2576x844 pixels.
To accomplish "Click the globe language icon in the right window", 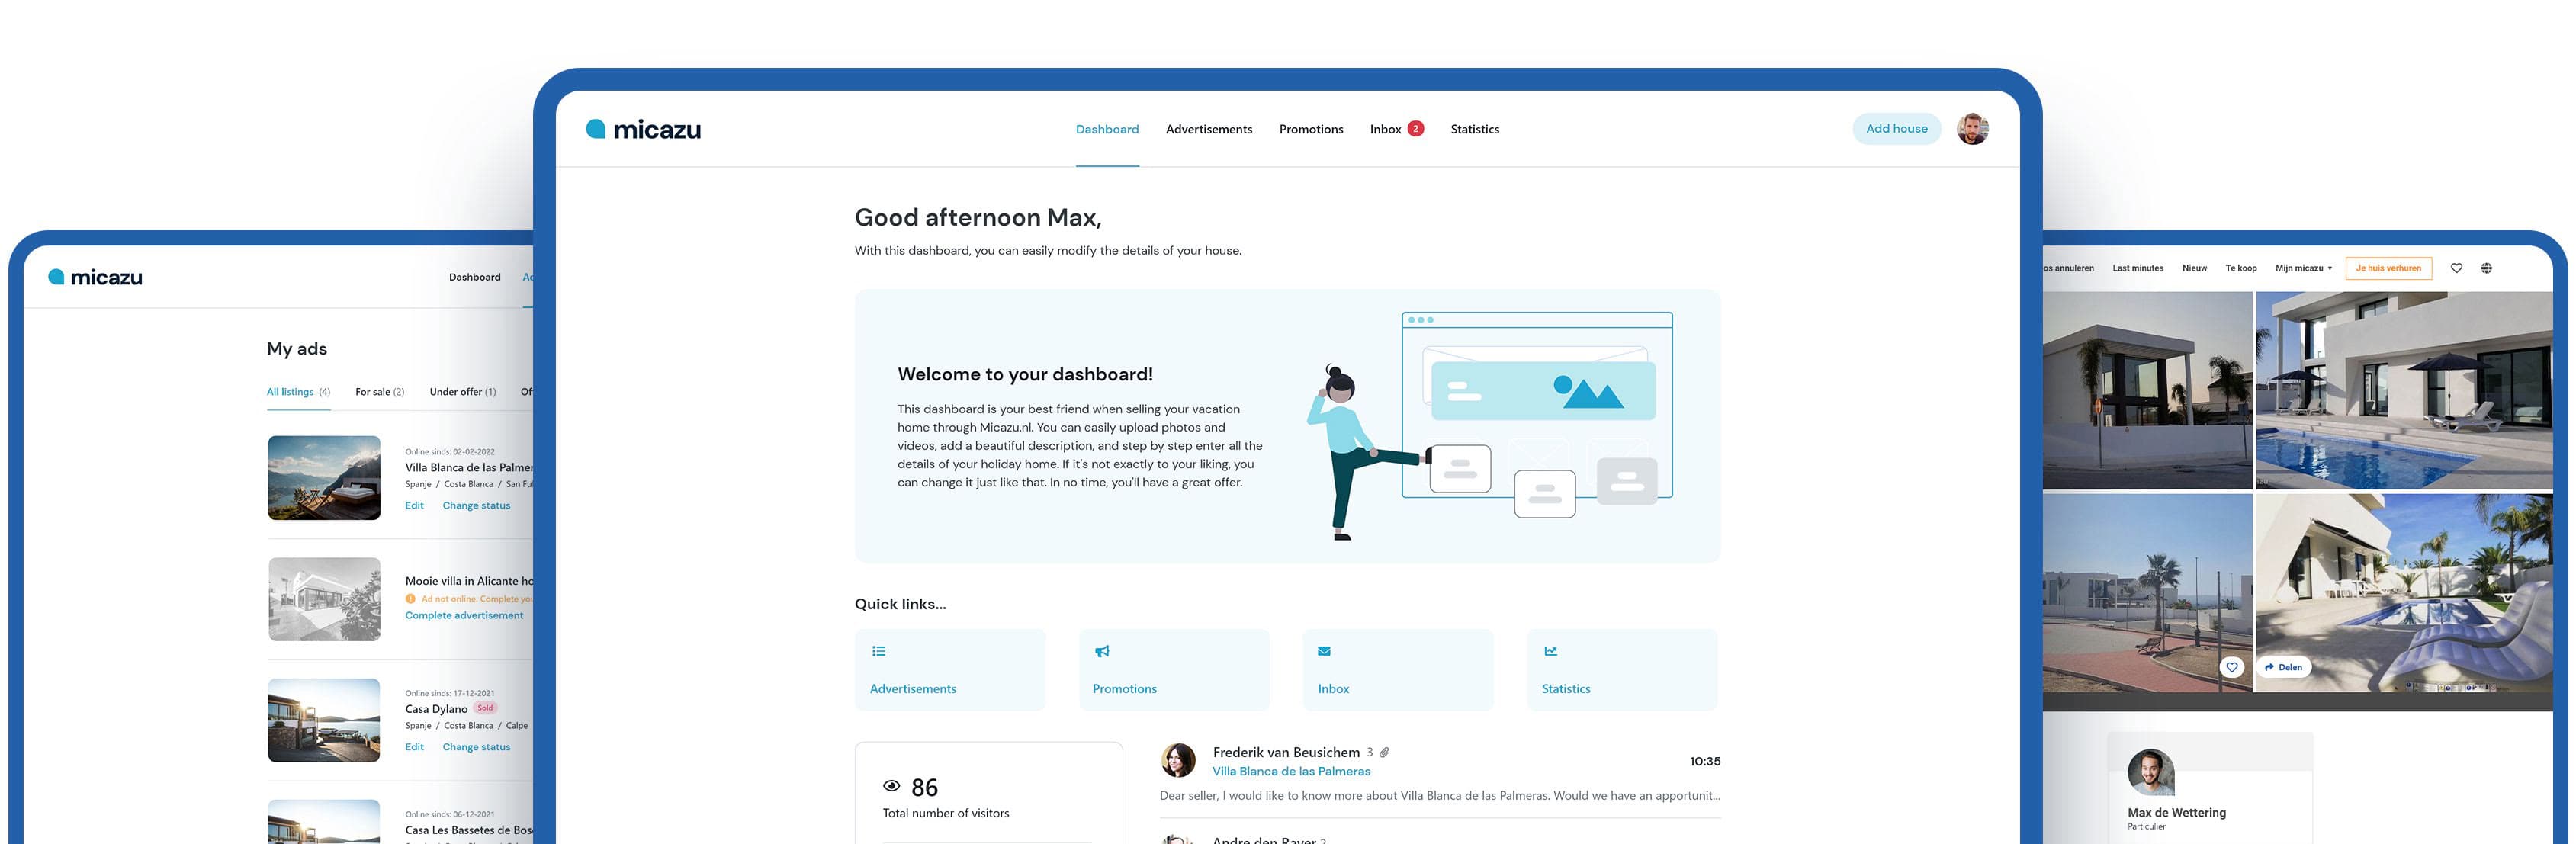I will tap(2486, 268).
